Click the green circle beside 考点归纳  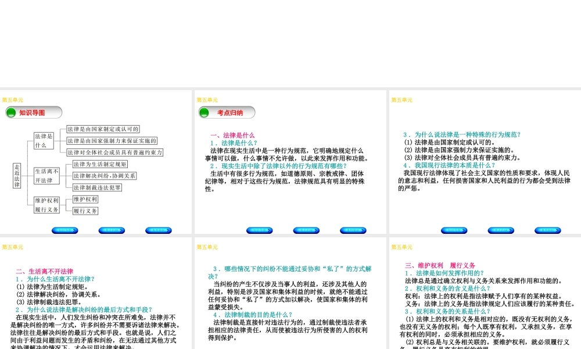(x=204, y=112)
